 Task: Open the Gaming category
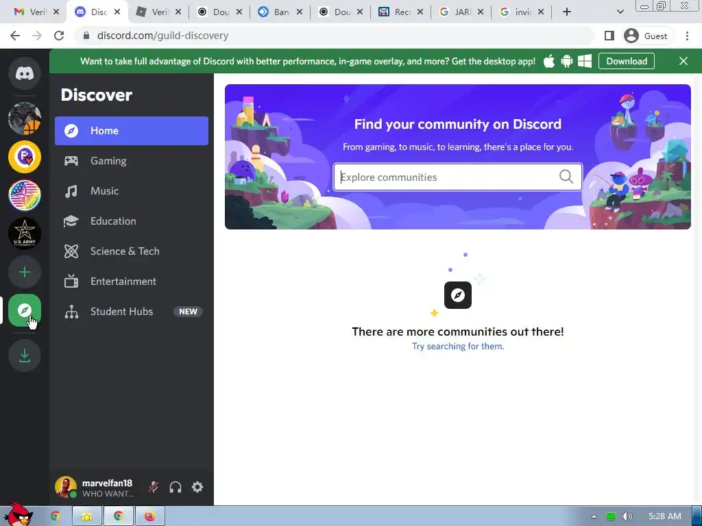(x=132, y=160)
